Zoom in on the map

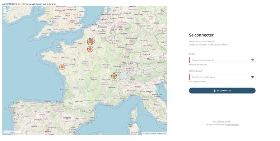point(5,8)
